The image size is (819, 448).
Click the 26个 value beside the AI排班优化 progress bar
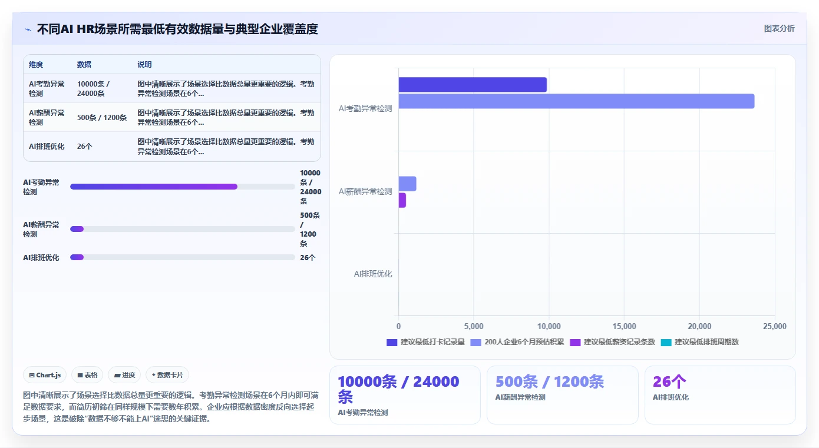point(308,257)
